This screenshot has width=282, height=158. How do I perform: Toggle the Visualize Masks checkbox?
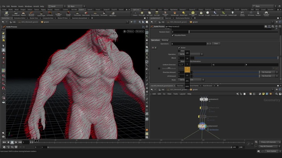[x=173, y=35]
